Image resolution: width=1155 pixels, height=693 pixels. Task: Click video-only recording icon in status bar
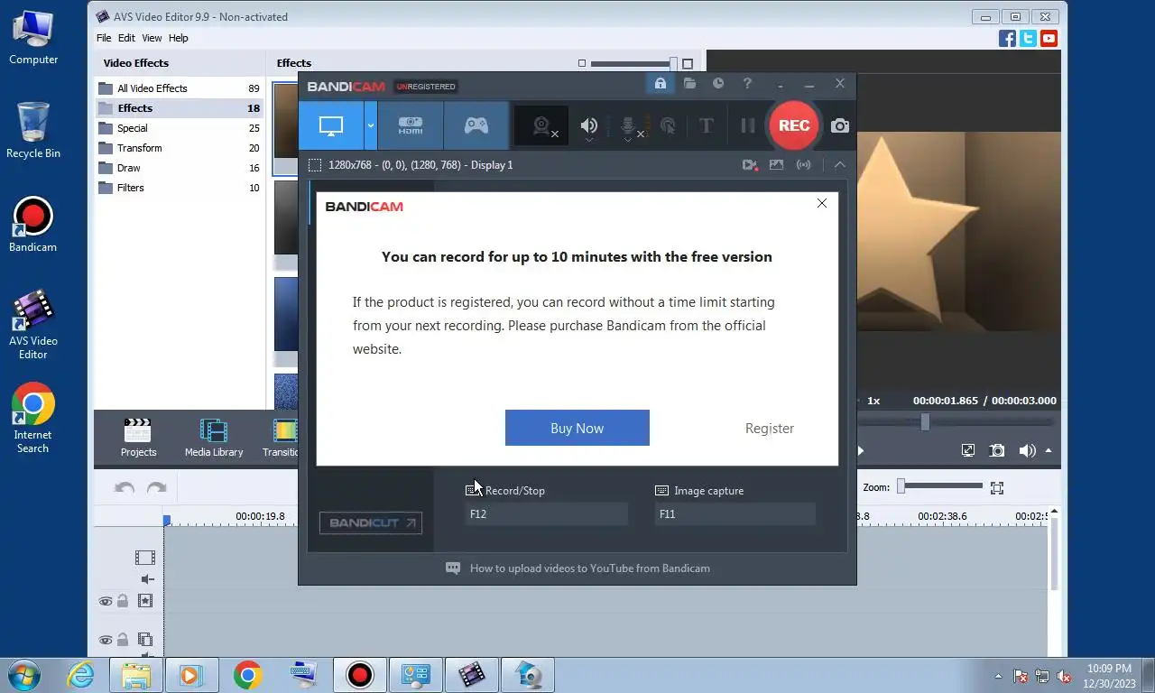(x=749, y=165)
